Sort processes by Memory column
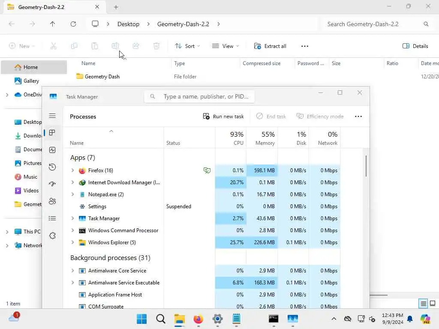This screenshot has height=329, width=439. pyautogui.click(x=262, y=138)
